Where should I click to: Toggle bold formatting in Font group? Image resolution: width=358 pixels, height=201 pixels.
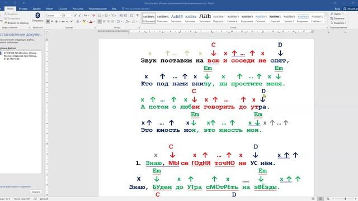pyautogui.click(x=48, y=21)
